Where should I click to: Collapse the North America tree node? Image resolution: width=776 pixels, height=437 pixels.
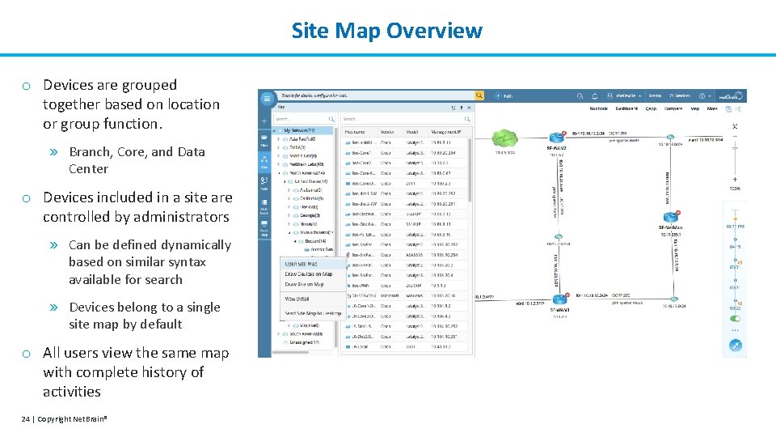pyautogui.click(x=279, y=173)
